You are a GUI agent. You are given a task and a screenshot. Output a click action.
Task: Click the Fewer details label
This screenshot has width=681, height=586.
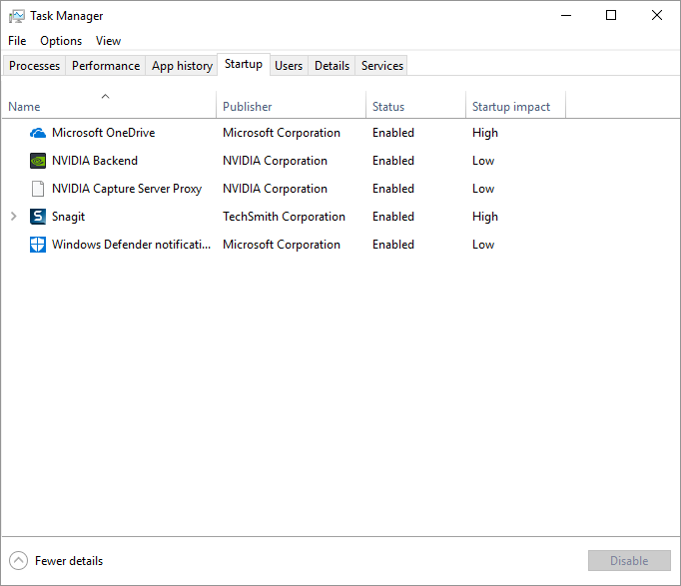(x=69, y=561)
